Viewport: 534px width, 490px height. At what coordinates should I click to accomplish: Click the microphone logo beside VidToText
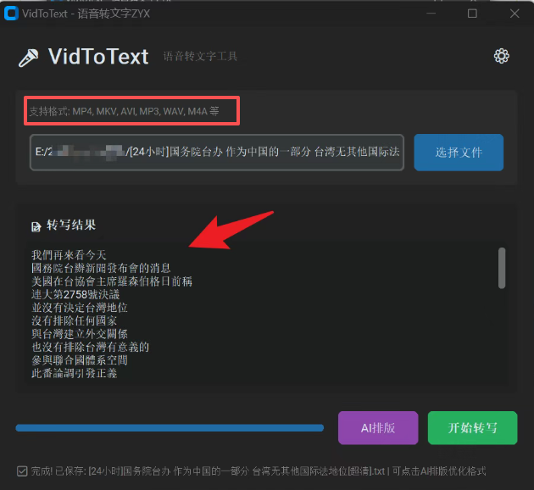[28, 58]
